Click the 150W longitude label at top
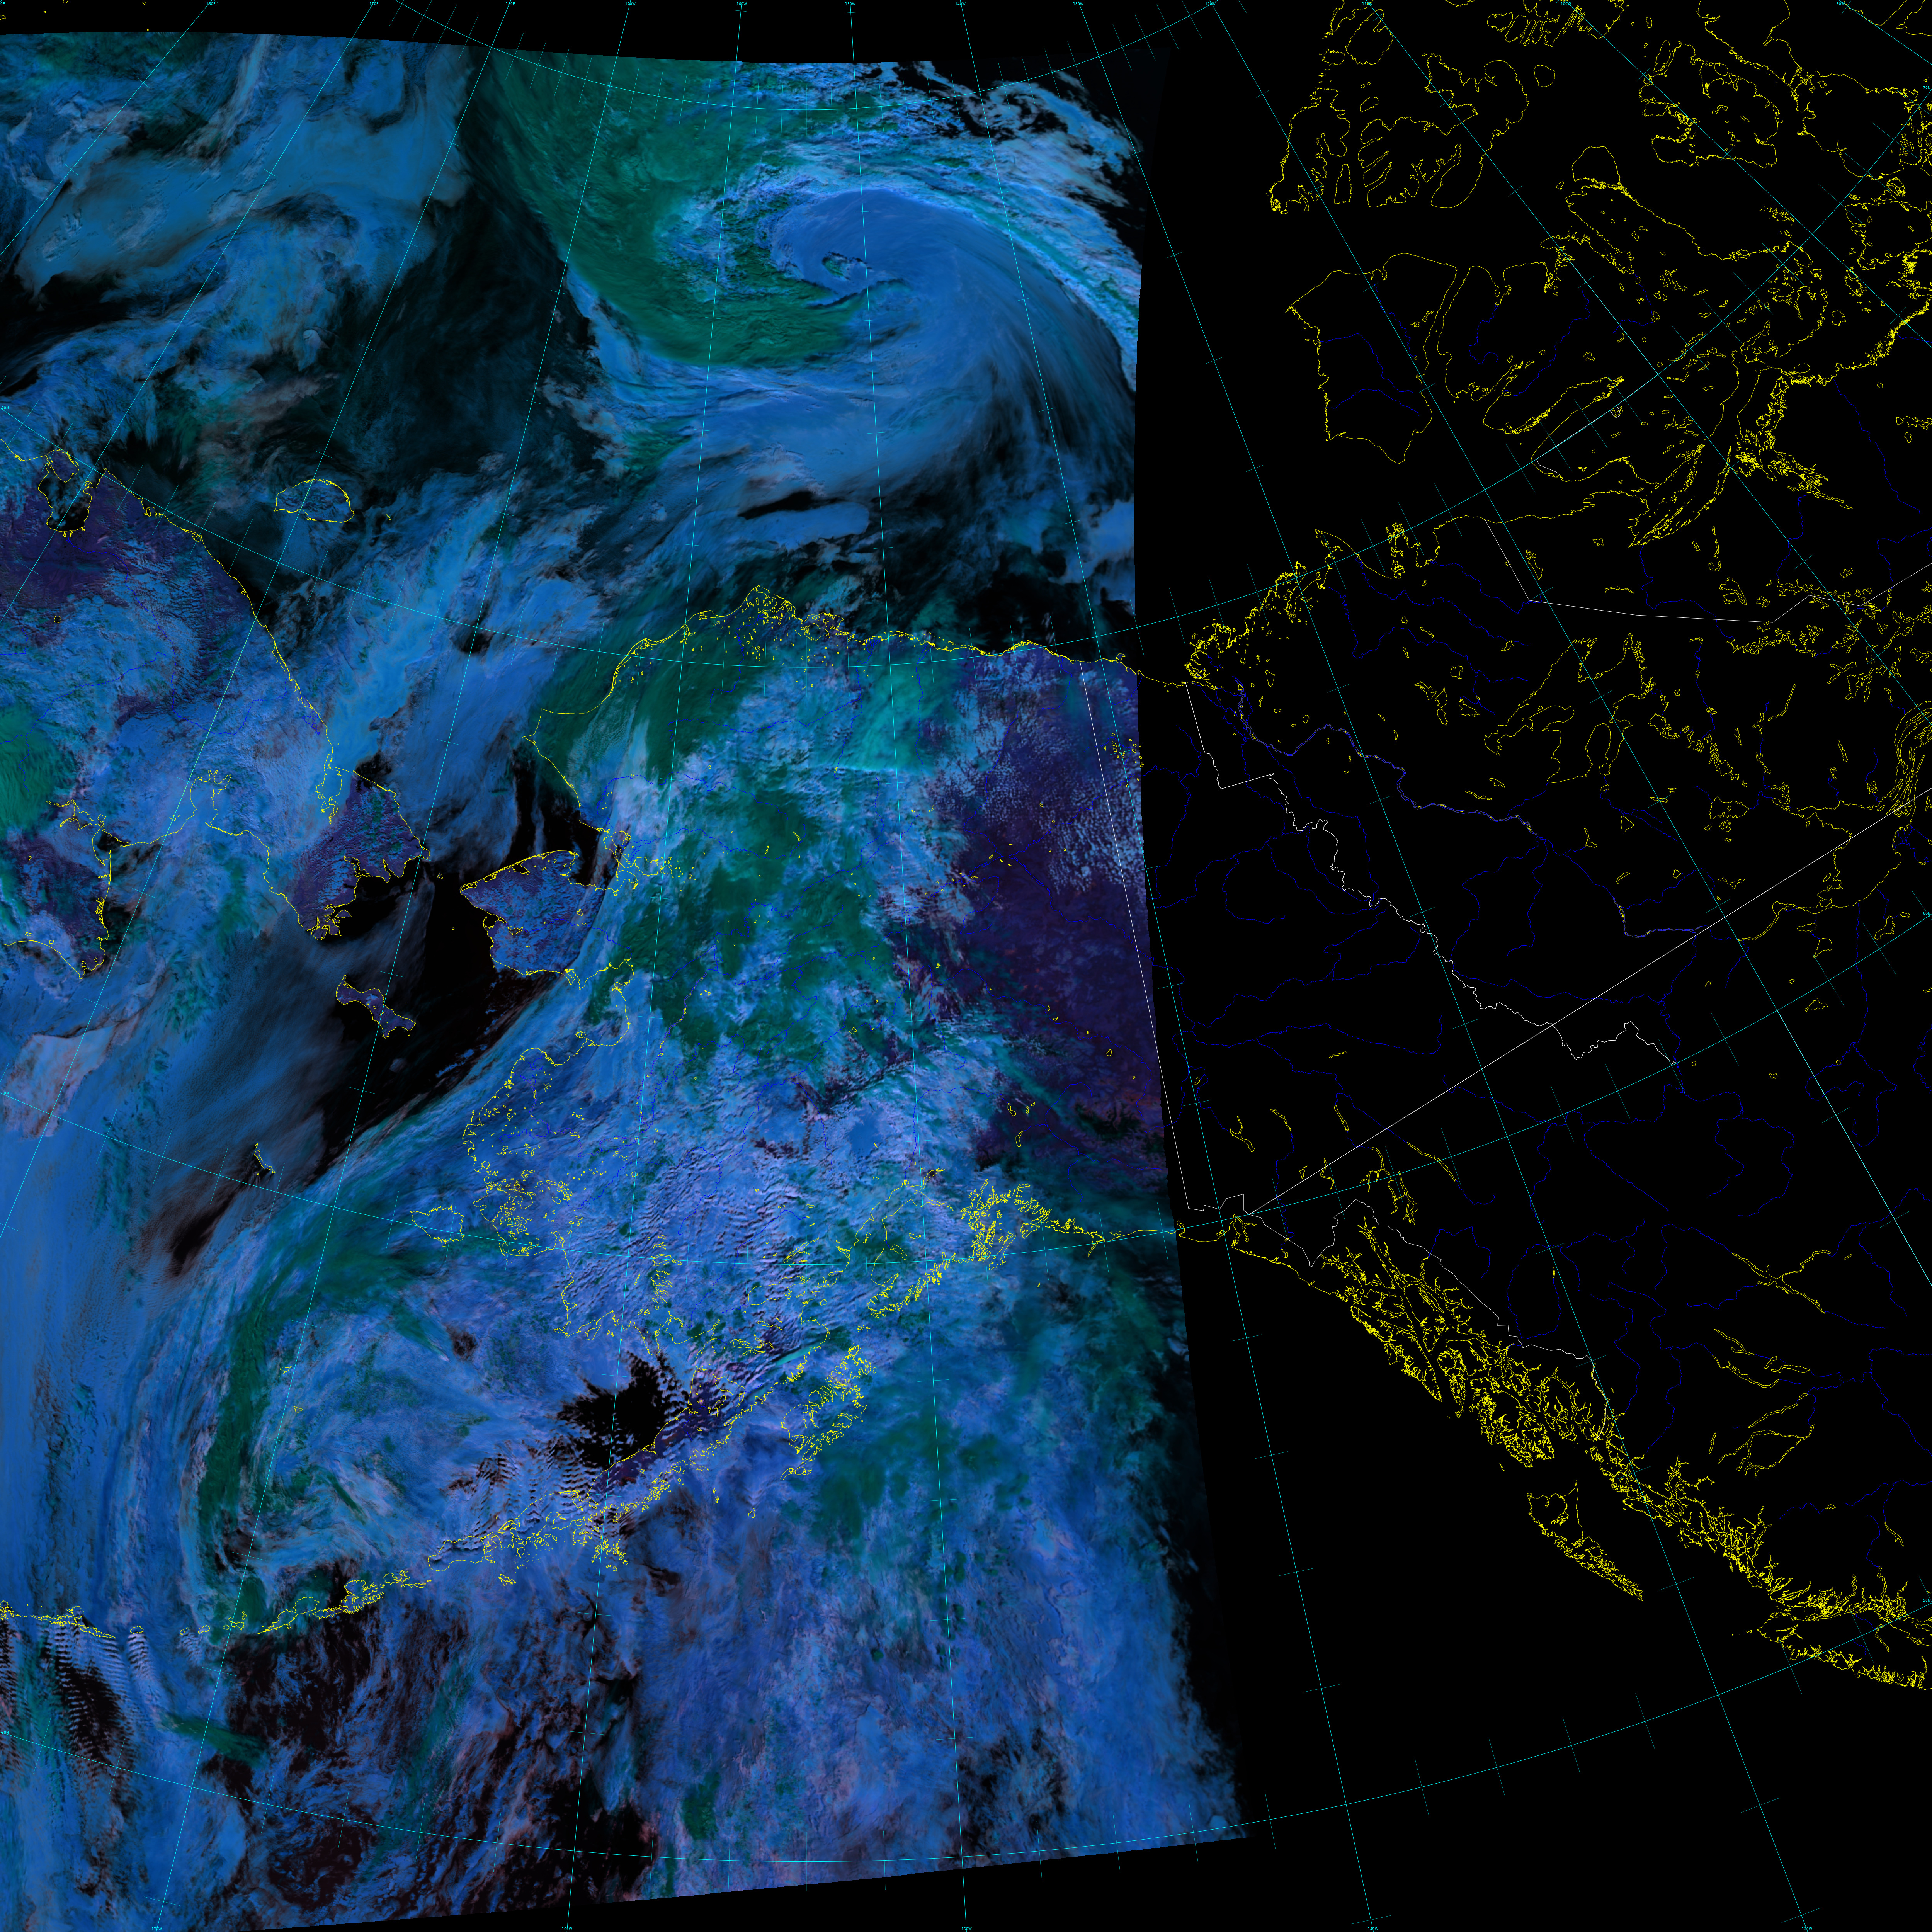 pyautogui.click(x=850, y=4)
